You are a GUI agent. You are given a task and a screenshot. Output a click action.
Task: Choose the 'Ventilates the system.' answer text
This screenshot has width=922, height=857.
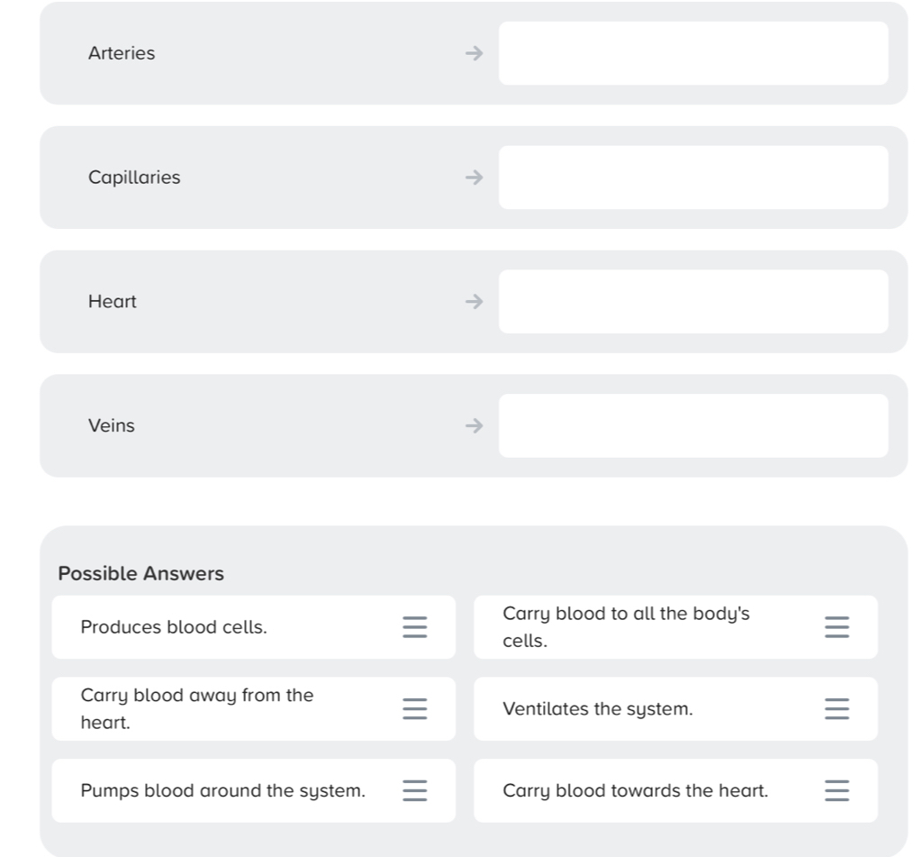tap(598, 709)
